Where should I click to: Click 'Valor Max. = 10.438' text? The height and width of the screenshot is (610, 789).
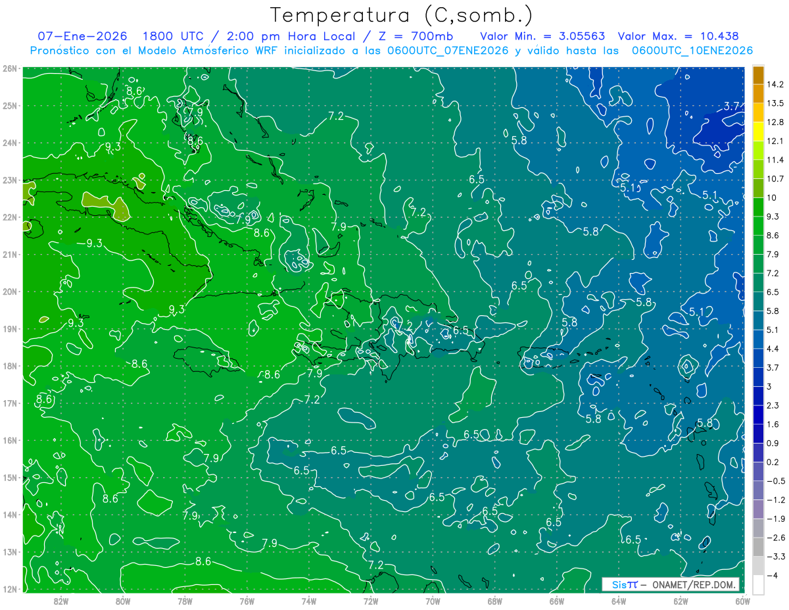678,36
